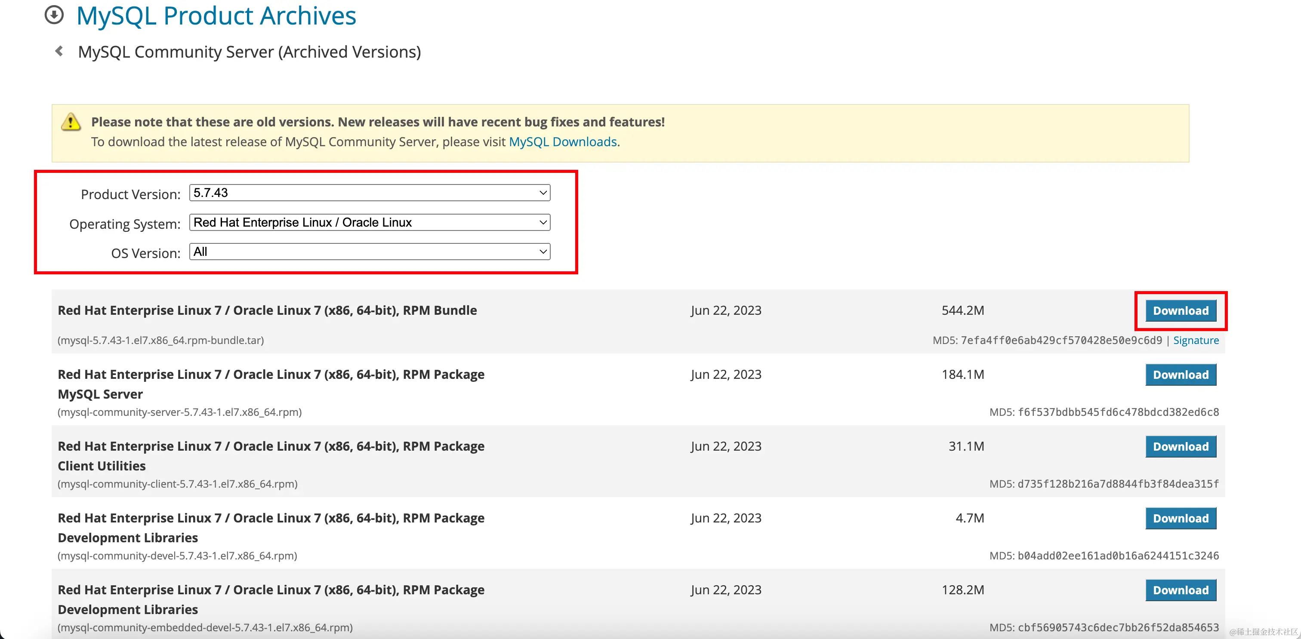This screenshot has height=639, width=1301.
Task: Download the Development Libraries package 4.7M
Action: pyautogui.click(x=1181, y=518)
